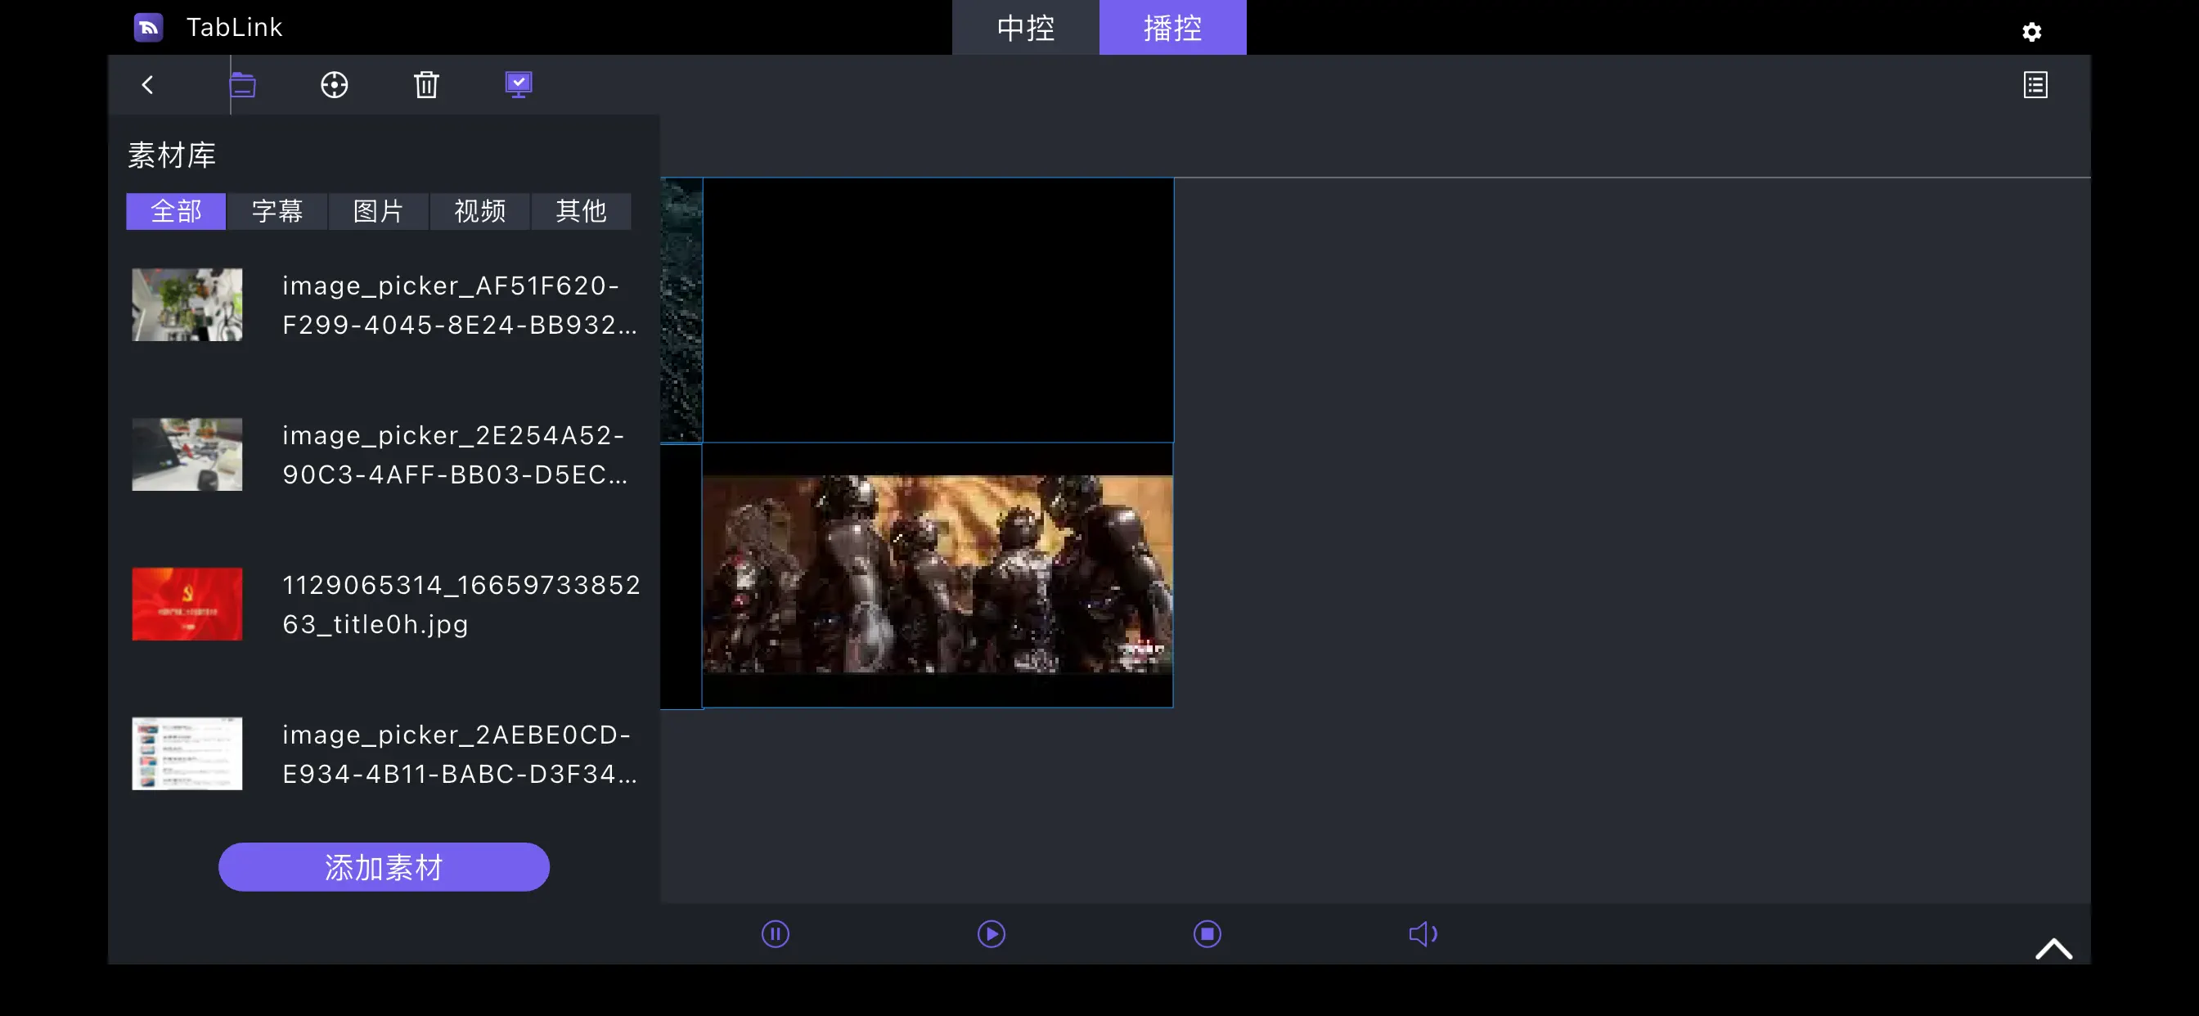Switch to the 播控 tab
The image size is (2199, 1016).
[1172, 27]
